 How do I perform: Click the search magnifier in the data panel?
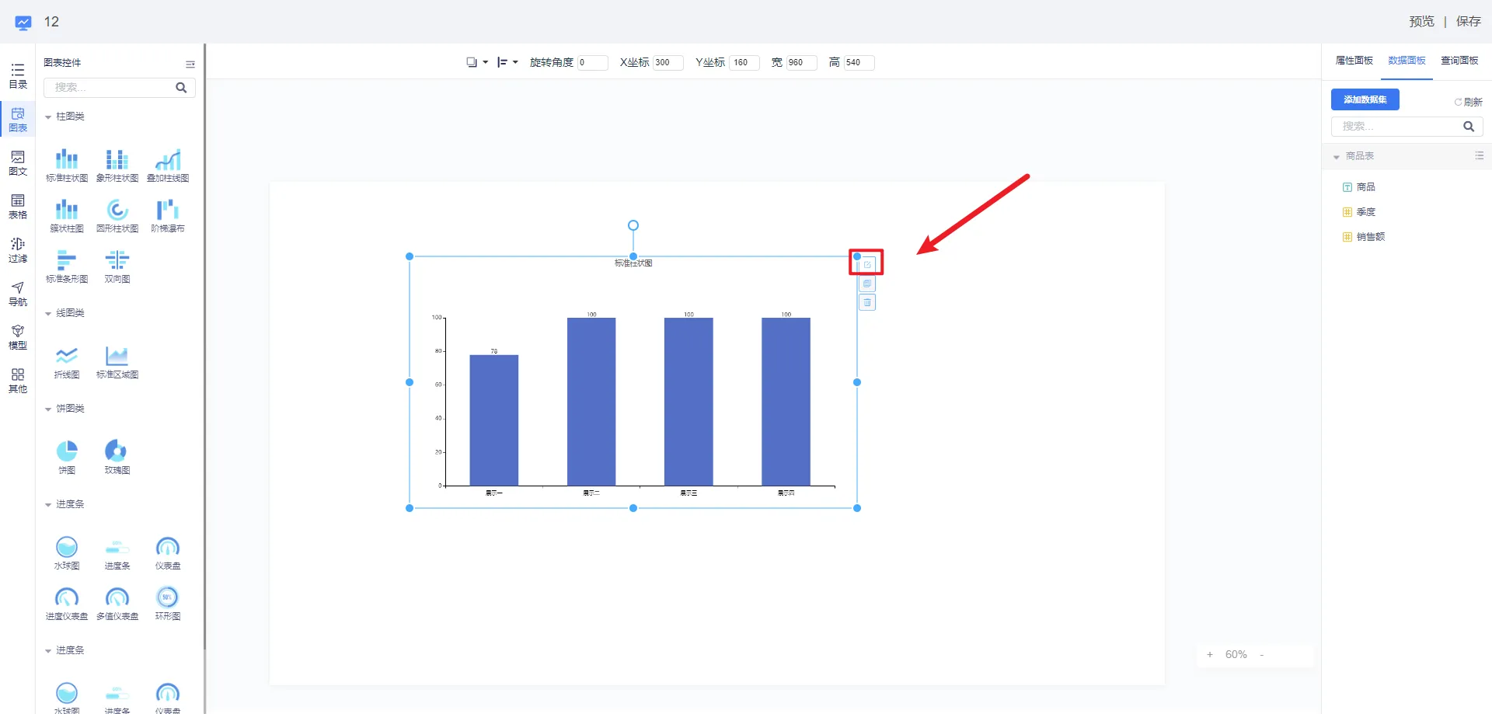1469,127
